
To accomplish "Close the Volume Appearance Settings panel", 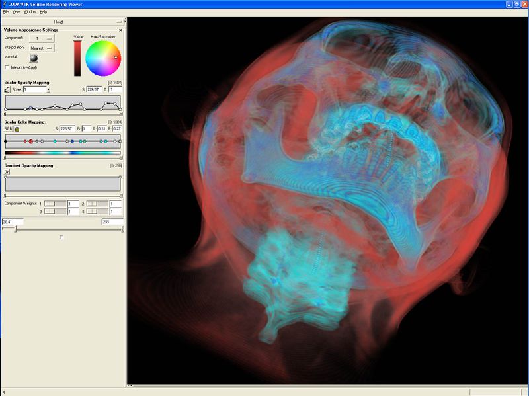I will 122,30.
